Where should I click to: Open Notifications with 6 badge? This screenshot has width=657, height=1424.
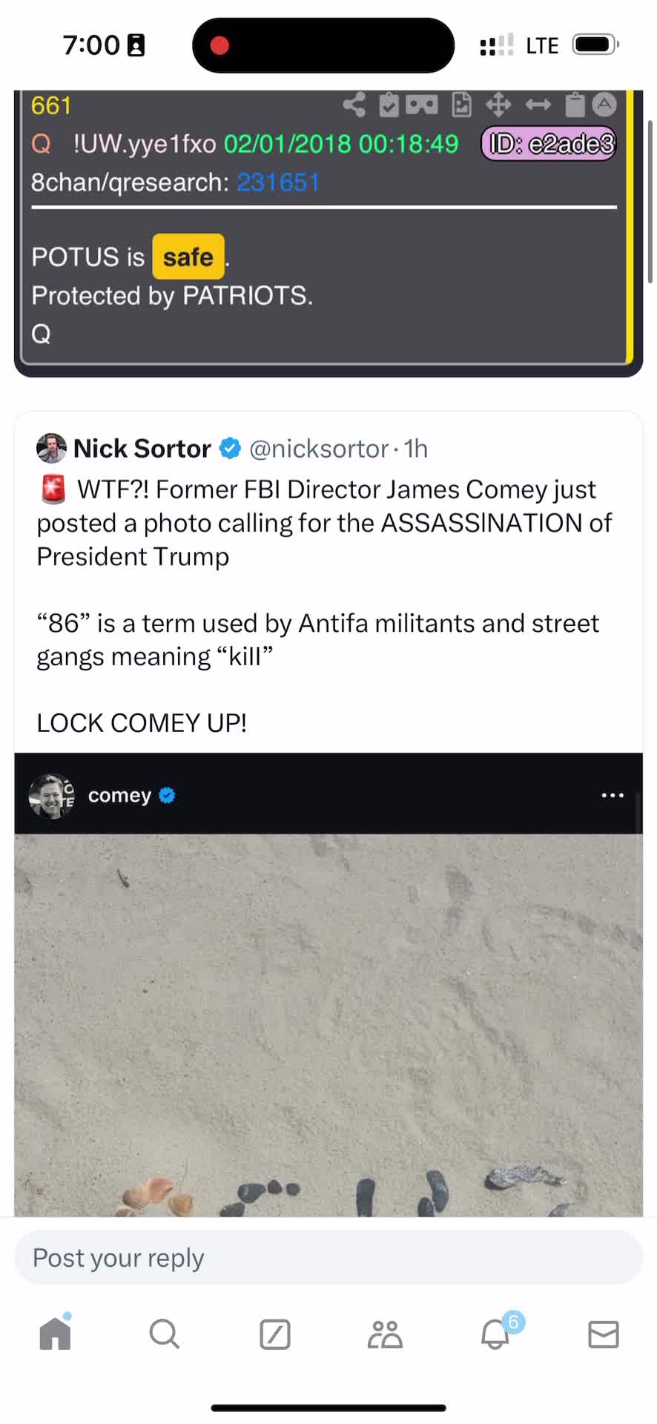(x=495, y=1334)
